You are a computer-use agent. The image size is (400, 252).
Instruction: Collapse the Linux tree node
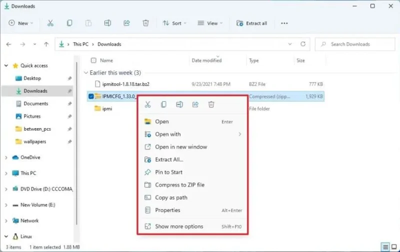pos(6,237)
